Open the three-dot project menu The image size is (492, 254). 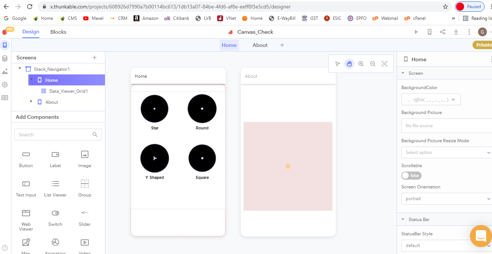click(x=469, y=32)
